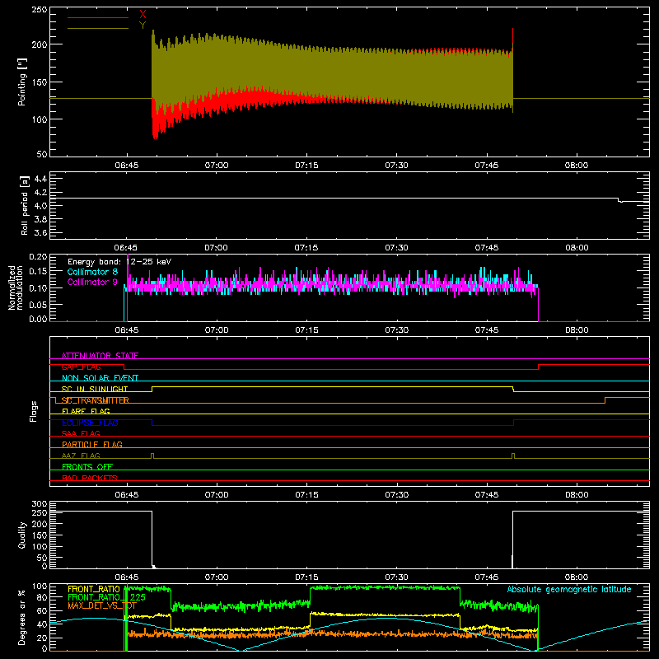
Task: Click the Quality axis title
Action: pos(22,535)
